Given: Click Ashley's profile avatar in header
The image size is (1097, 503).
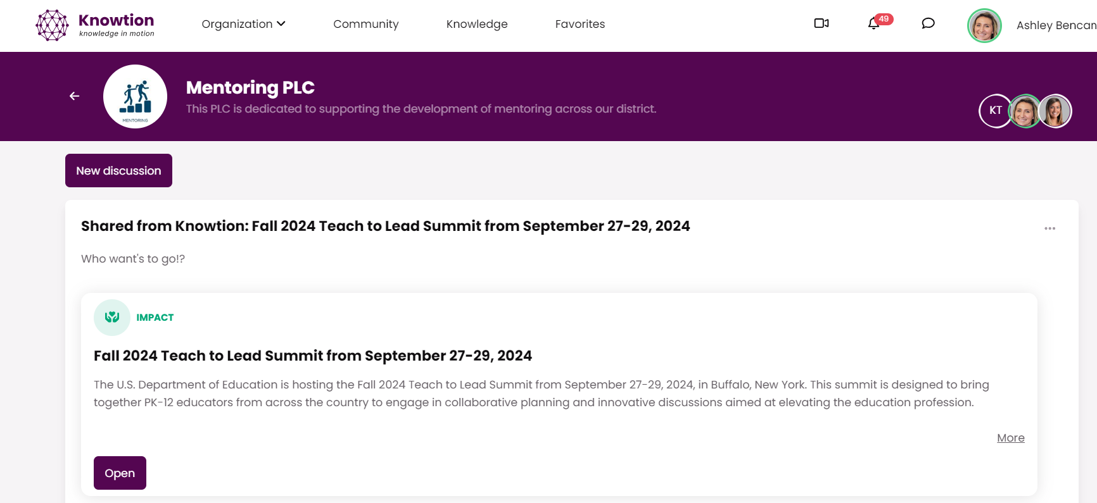Looking at the screenshot, I should coord(984,26).
